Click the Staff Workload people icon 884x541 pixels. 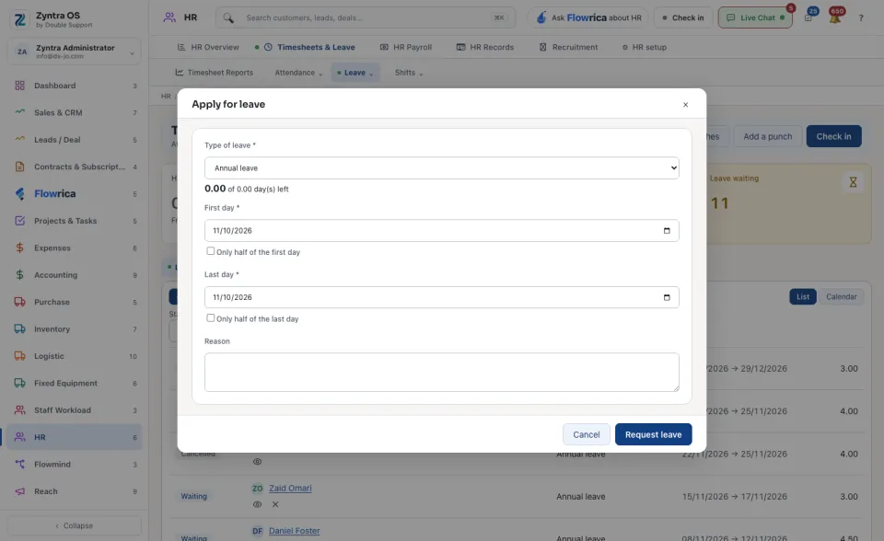click(19, 409)
